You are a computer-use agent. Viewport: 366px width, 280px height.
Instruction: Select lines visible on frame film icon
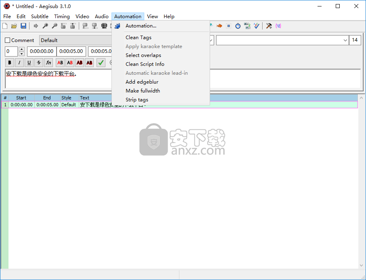tap(104, 26)
